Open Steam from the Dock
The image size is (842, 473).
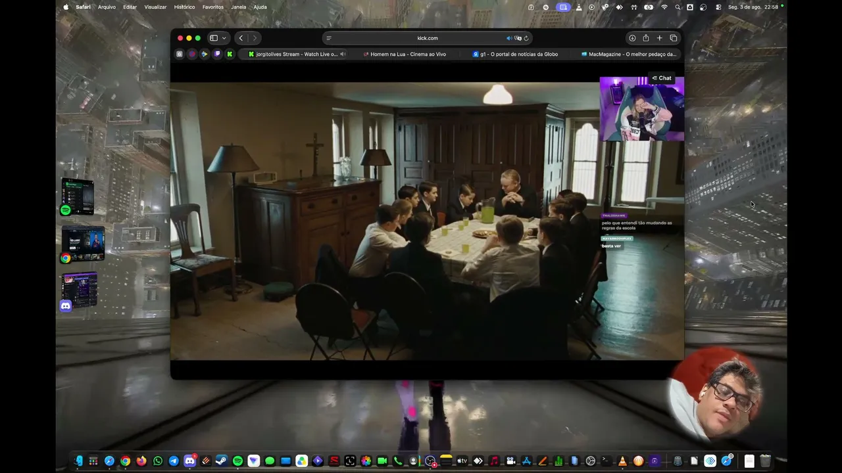[222, 461]
